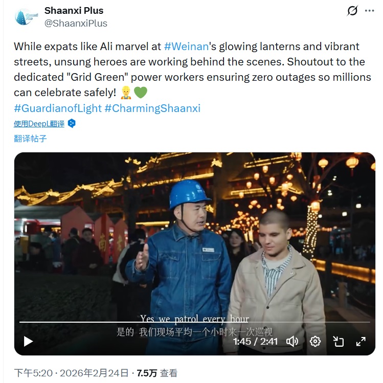Image resolution: width=383 pixels, height=383 pixels.
Task: Open the #GuardianofLight hashtag
Action: pos(57,108)
